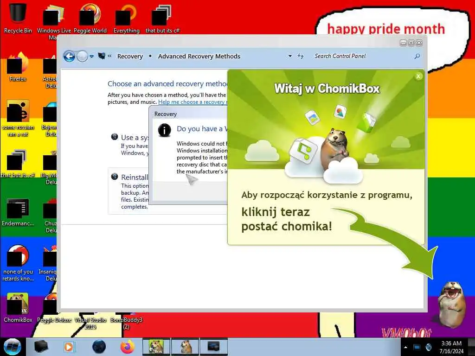Image resolution: width=475 pixels, height=356 pixels.
Task: Open top-row 'that but its c#' shortcut
Action: (162, 18)
